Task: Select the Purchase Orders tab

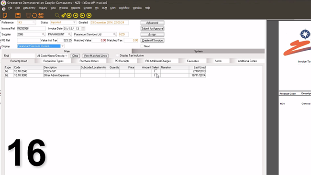Action: 89,61
